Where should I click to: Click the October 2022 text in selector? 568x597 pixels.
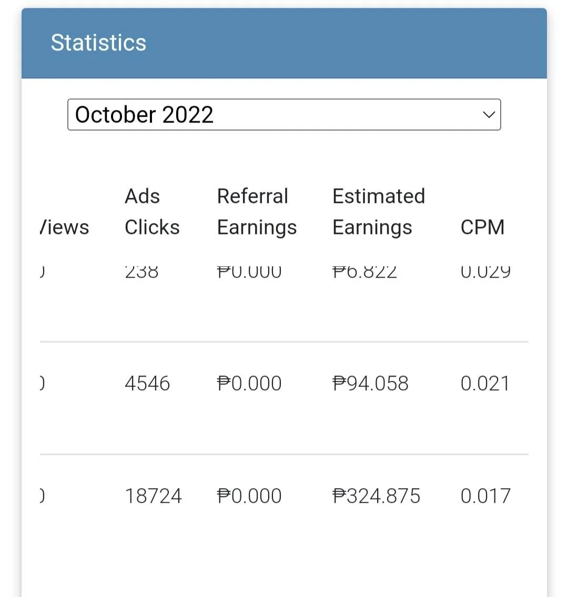[x=144, y=115]
